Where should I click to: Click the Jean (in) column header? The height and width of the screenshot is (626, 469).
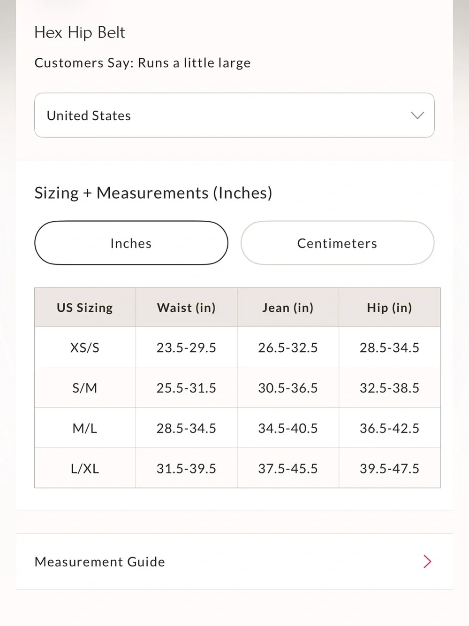click(288, 308)
